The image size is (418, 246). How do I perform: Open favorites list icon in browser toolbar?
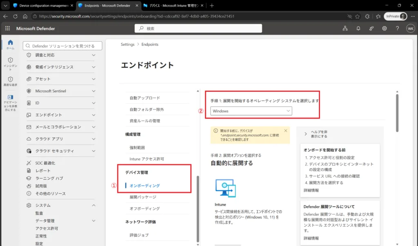(378, 17)
